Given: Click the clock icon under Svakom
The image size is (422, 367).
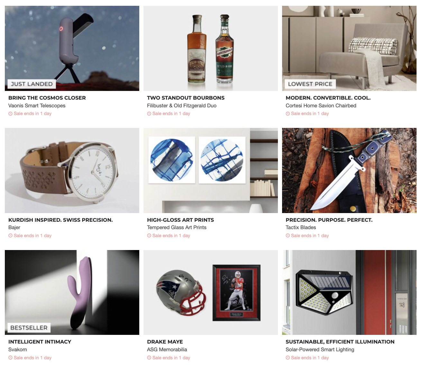Looking at the screenshot, I should click(x=10, y=358).
